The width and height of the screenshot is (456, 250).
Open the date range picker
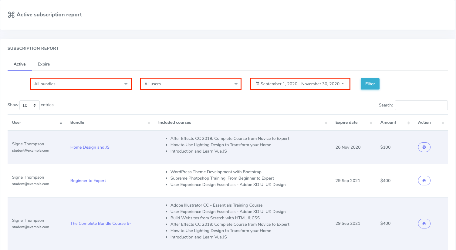pyautogui.click(x=300, y=84)
